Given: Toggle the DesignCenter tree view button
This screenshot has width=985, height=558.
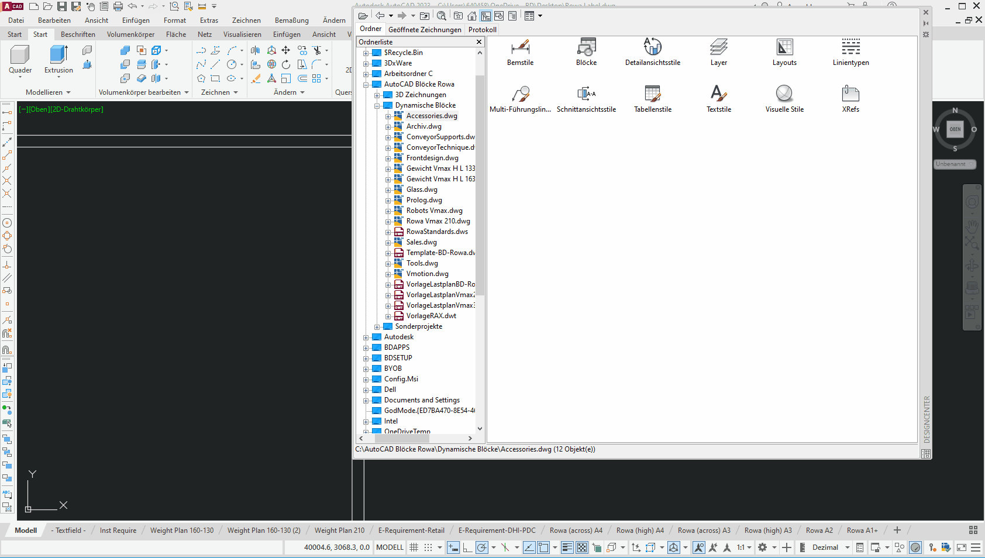Looking at the screenshot, I should pyautogui.click(x=486, y=16).
